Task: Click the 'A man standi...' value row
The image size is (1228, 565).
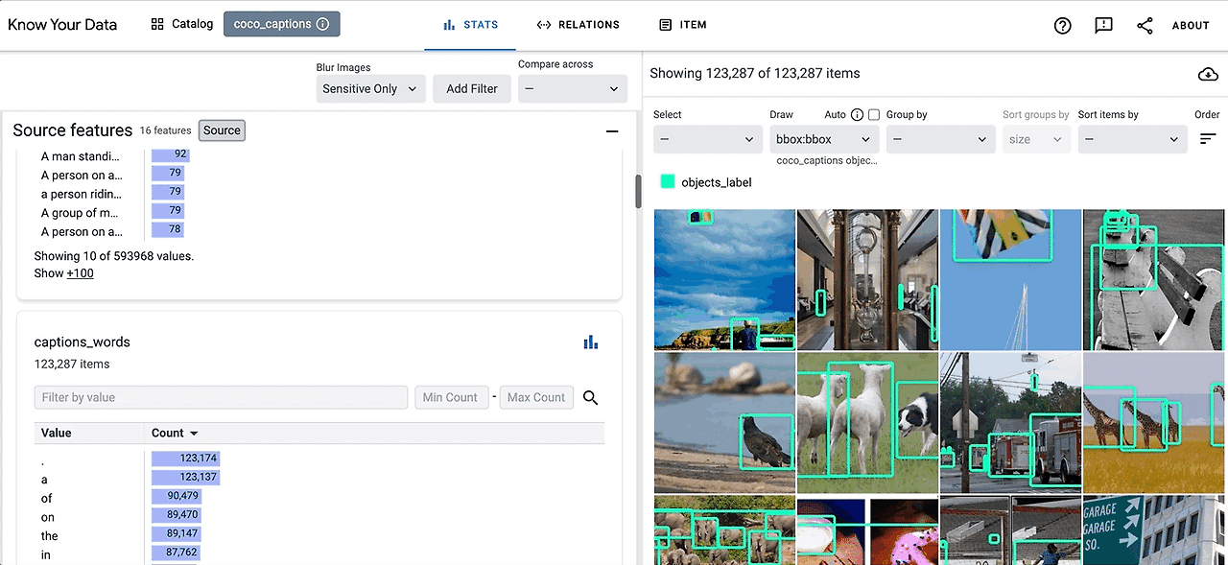Action: pos(81,156)
